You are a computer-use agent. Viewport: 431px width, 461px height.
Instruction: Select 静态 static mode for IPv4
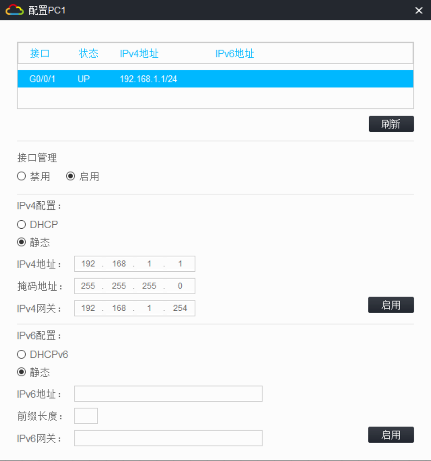[x=21, y=242]
